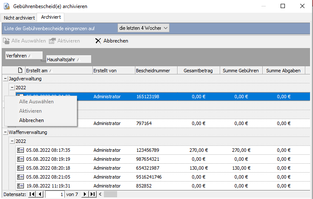This screenshot has width=313, height=199.
Task: Collapse the Jagdverwaltung group
Action: click(5, 79)
